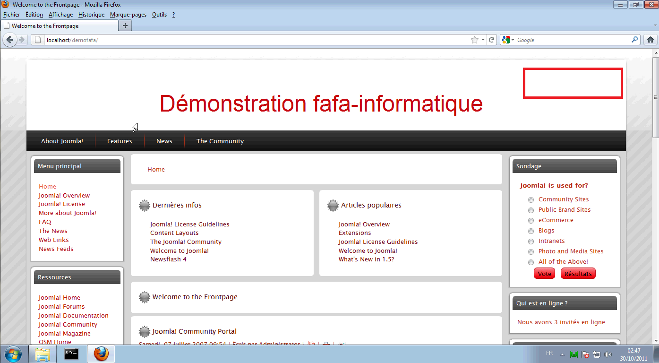Open the Windows Start menu
Viewport: 659px width, 363px height.
[12, 354]
